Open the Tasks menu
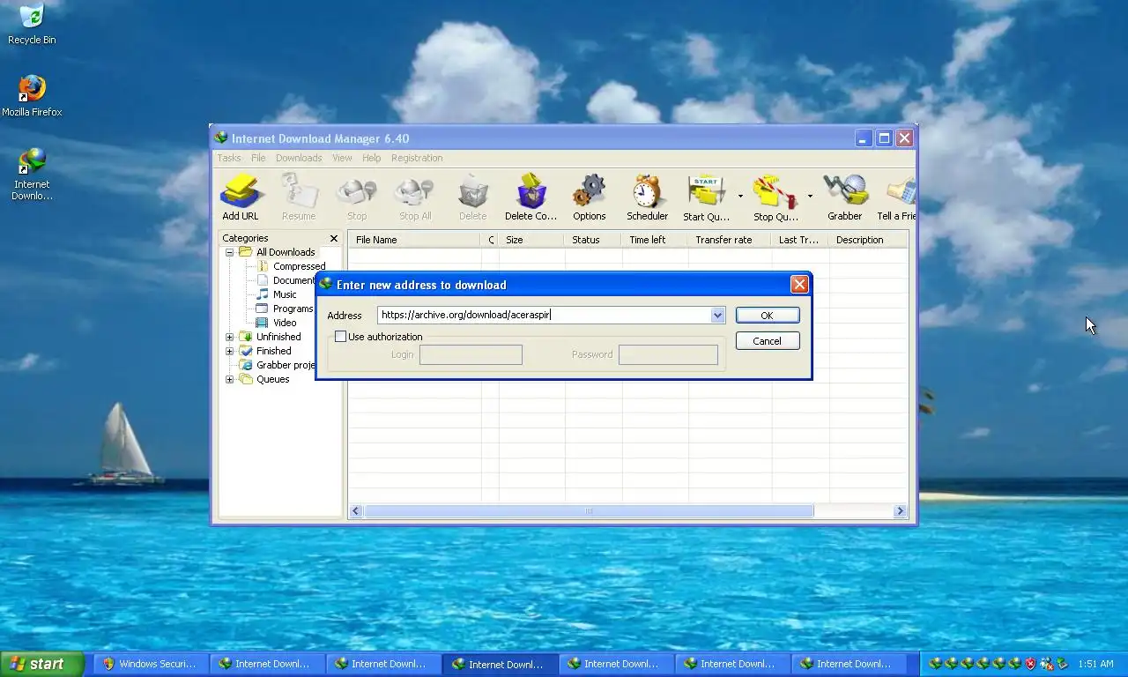1128x677 pixels. coord(229,158)
